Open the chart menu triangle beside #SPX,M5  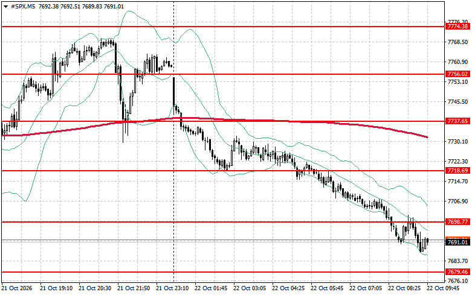5,7
